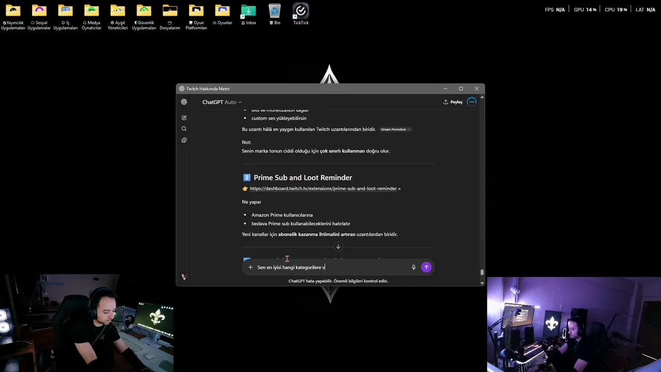Start a new chat from sidebar
Image resolution: width=661 pixels, height=372 pixels.
pos(184,118)
